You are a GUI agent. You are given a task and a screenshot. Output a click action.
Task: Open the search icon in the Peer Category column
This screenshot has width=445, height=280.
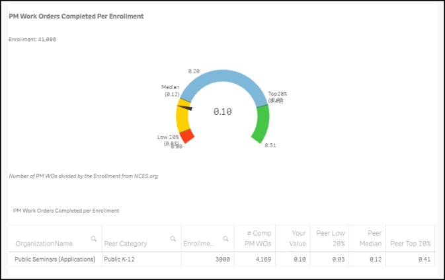point(173,238)
